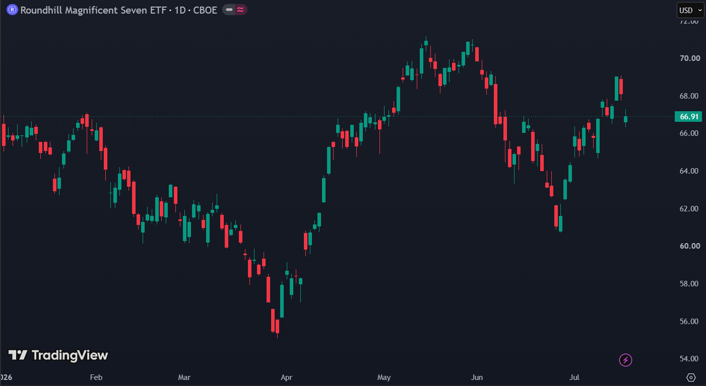Viewport: 706px width, 386px height.
Task: Open chart settings hexagon gear icon
Action: (691, 377)
